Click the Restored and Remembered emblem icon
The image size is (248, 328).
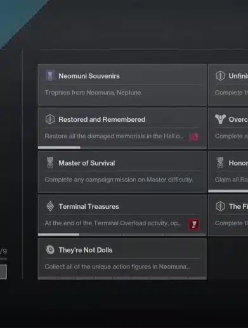click(50, 119)
